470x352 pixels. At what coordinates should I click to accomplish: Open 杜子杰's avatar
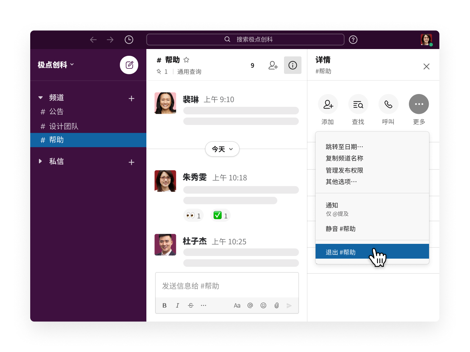click(165, 245)
